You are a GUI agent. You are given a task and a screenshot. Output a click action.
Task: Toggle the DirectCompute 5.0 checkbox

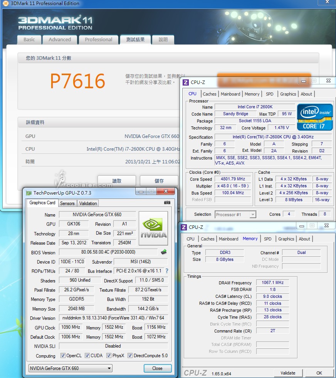coord(130,355)
